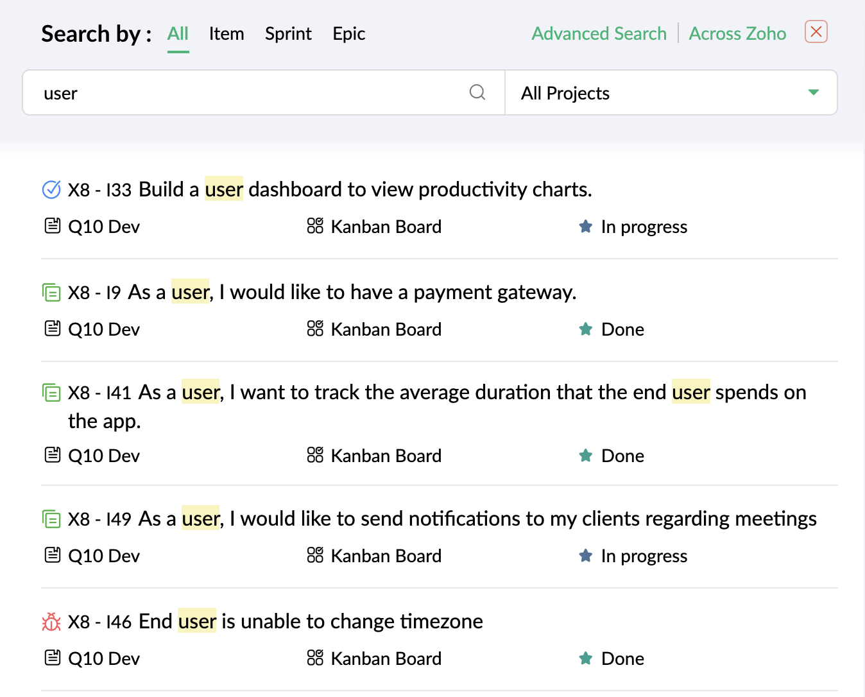Click 'Q10 Dev' project in the I9 row
Viewport: 865px width, 697px height.
[x=104, y=329]
